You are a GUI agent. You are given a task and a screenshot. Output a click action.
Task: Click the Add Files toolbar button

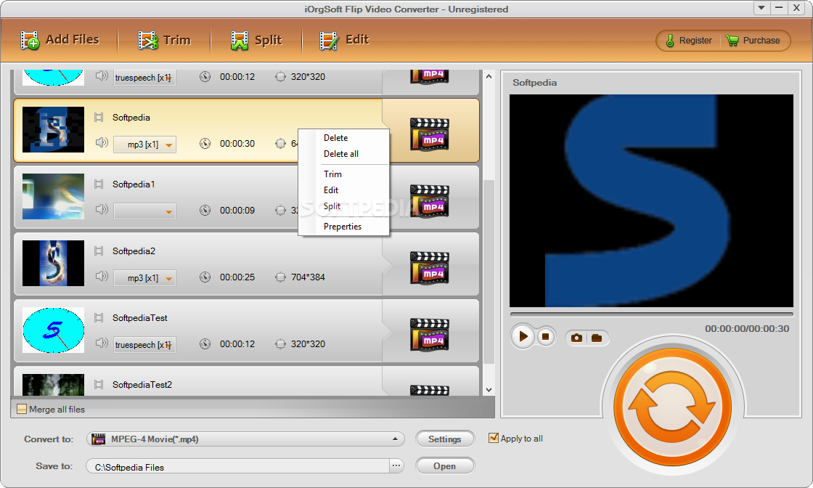pyautogui.click(x=60, y=40)
